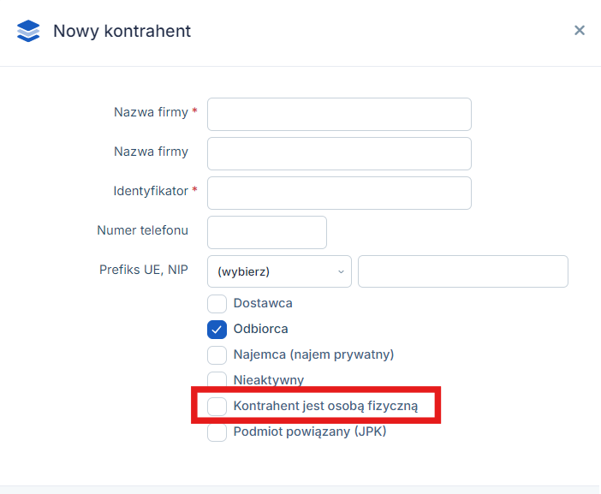Mark the contractor as Nieaktywny
601x494 pixels.
pos(217,379)
